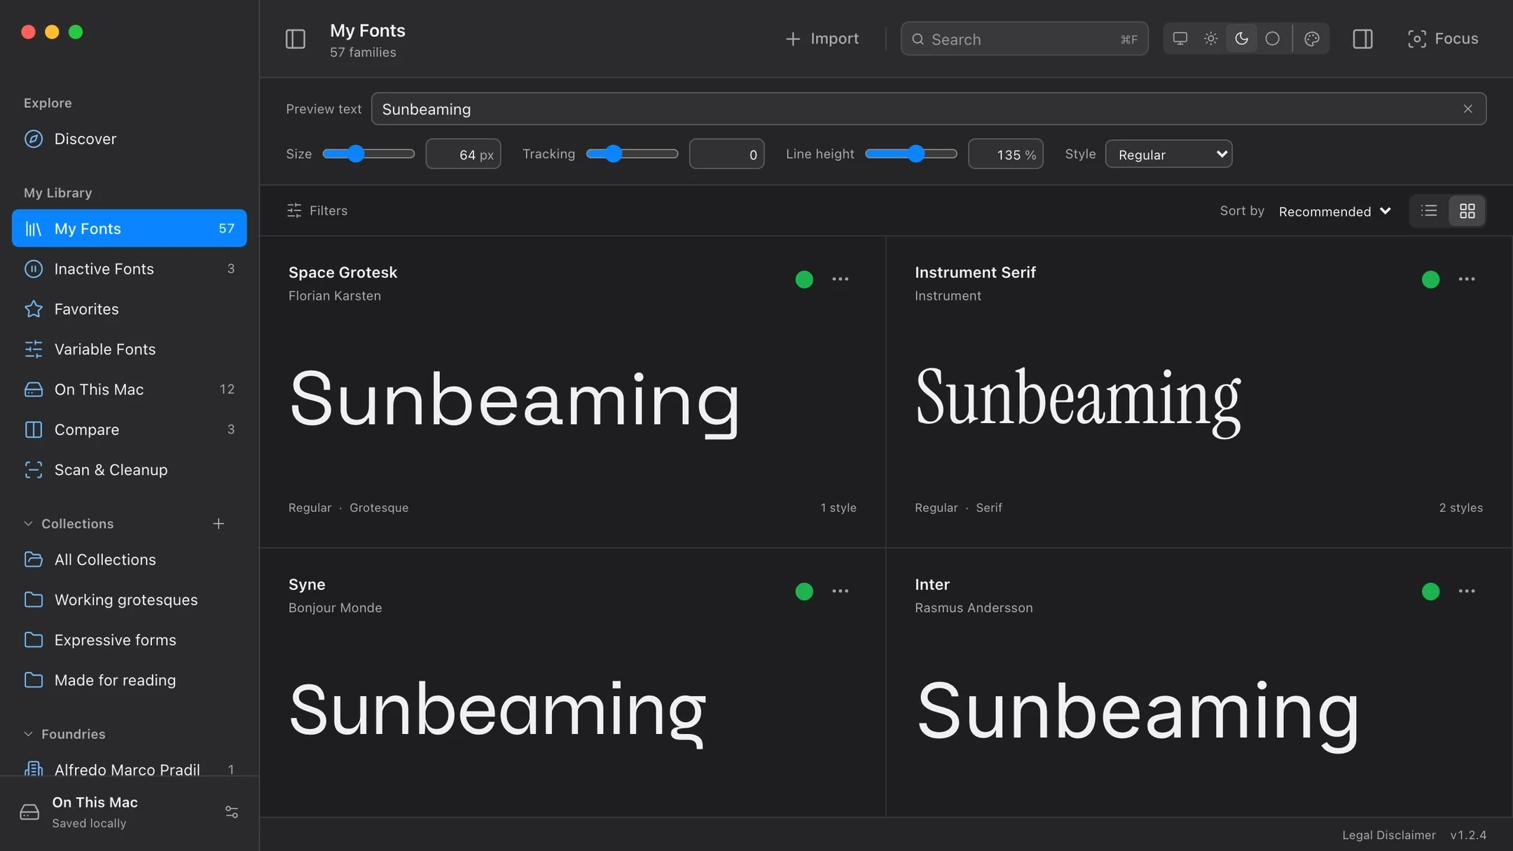This screenshot has width=1513, height=851.
Task: Click the Import button
Action: tap(822, 39)
